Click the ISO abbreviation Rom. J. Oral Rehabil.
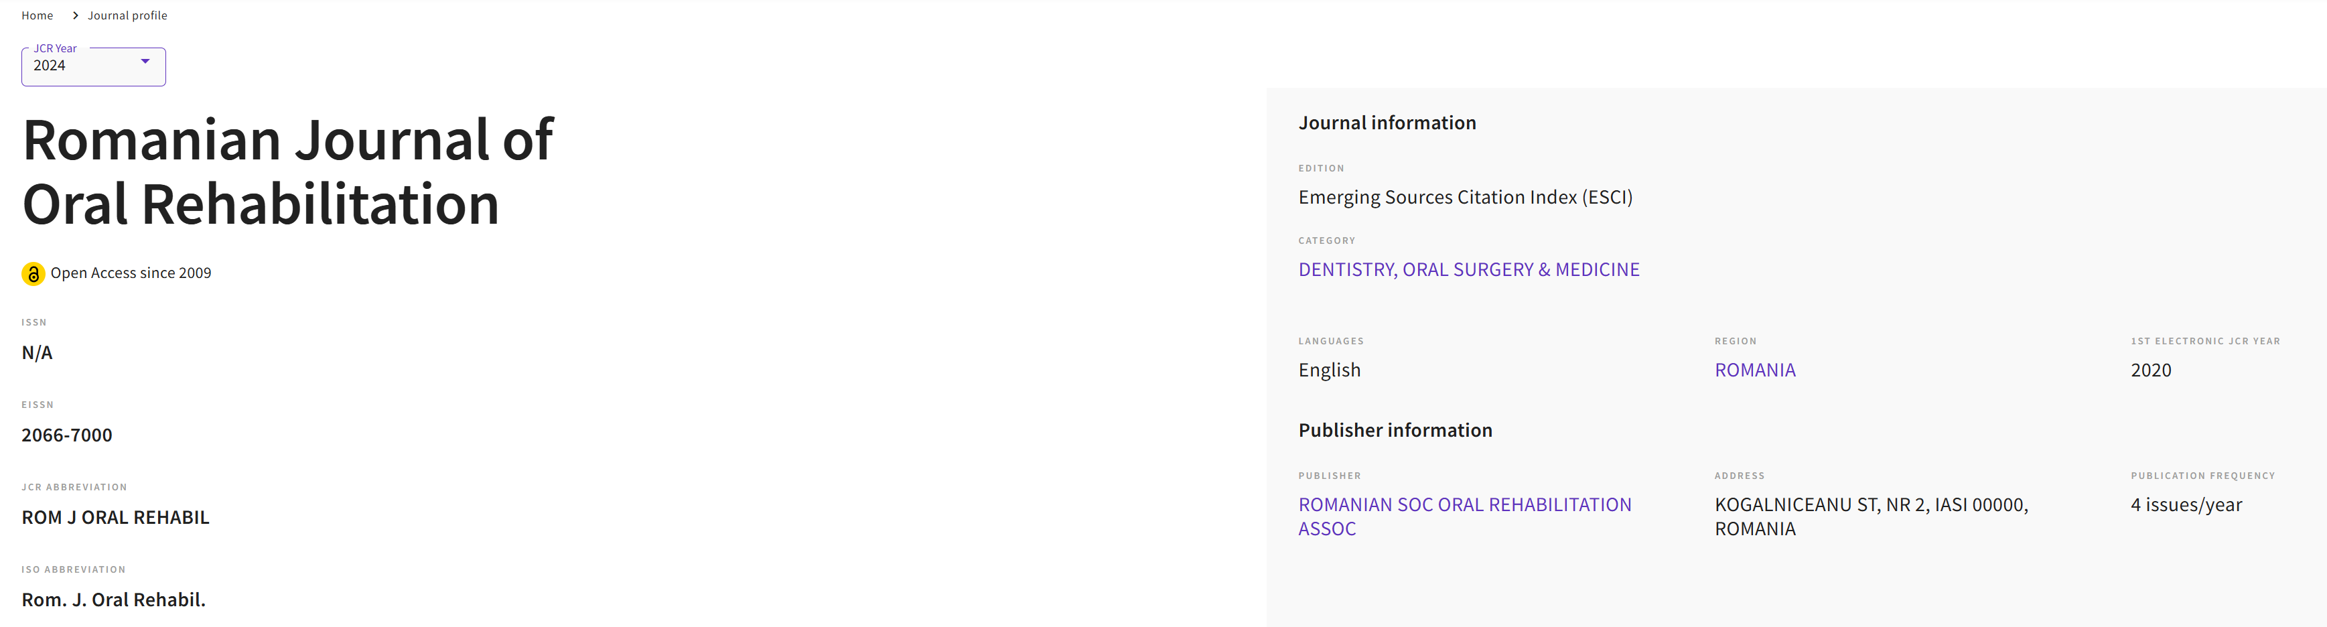This screenshot has height=627, width=2327. click(x=114, y=600)
